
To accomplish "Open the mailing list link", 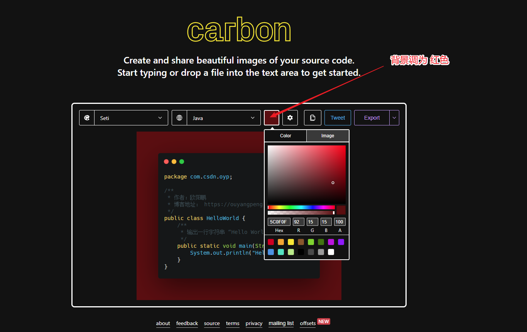I will [x=281, y=323].
